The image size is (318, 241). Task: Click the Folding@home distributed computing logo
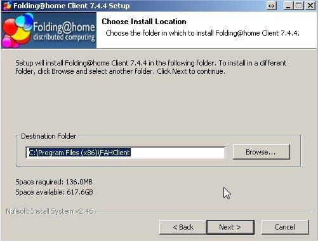coord(49,31)
